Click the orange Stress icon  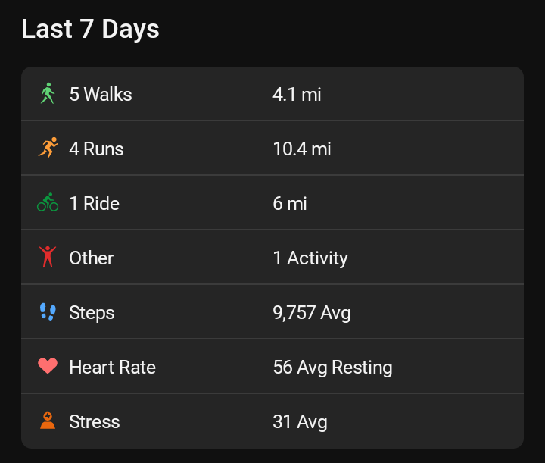pyautogui.click(x=48, y=421)
